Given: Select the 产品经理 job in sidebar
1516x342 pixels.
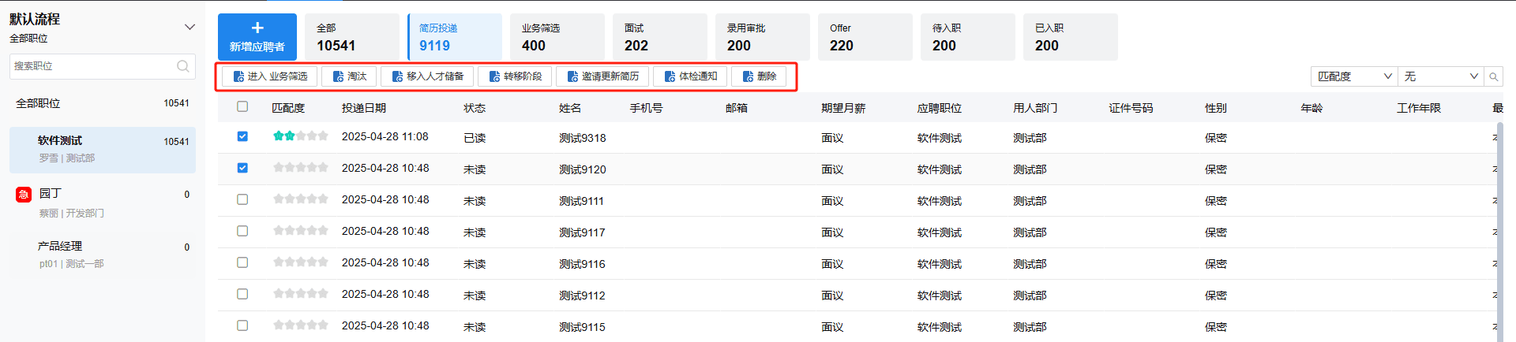Looking at the screenshot, I should pyautogui.click(x=103, y=255).
